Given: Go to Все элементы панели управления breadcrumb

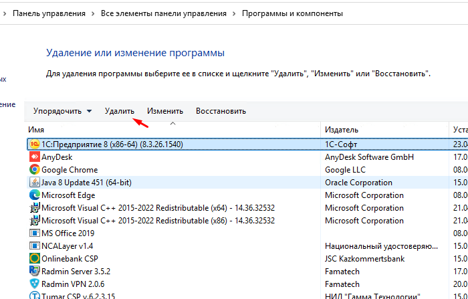Looking at the screenshot, I should 164,14.
